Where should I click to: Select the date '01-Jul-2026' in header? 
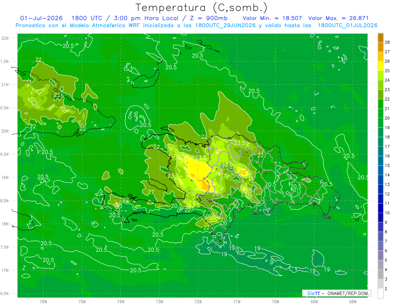41,18
